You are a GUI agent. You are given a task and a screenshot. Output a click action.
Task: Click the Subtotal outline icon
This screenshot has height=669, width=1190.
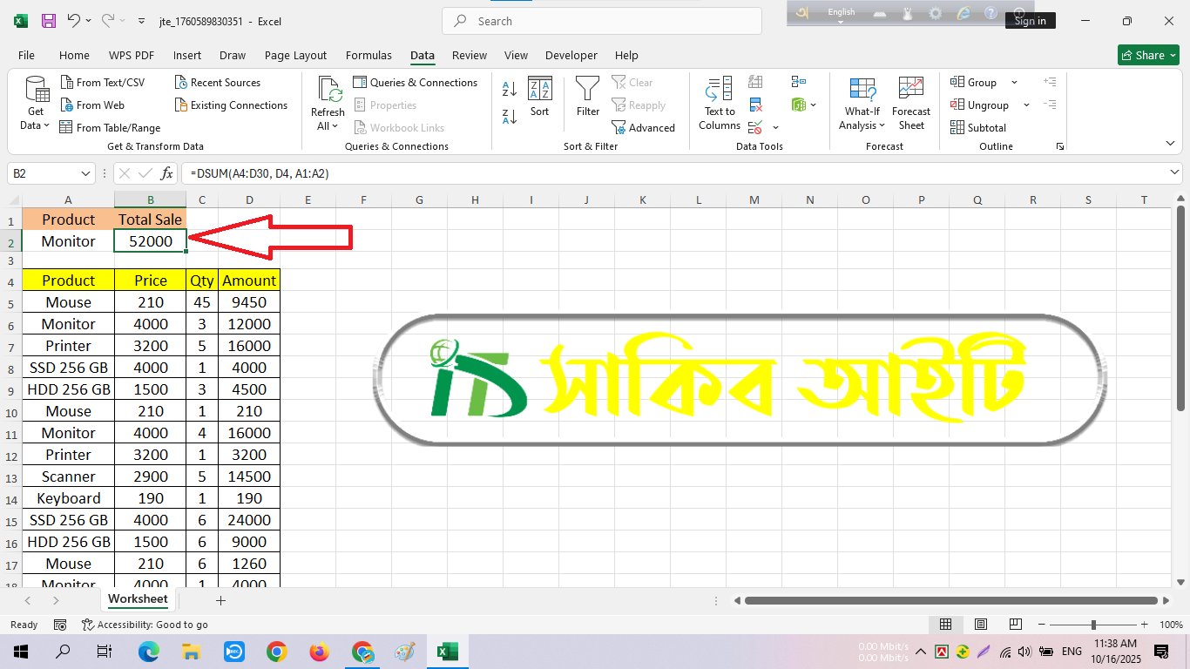(977, 127)
